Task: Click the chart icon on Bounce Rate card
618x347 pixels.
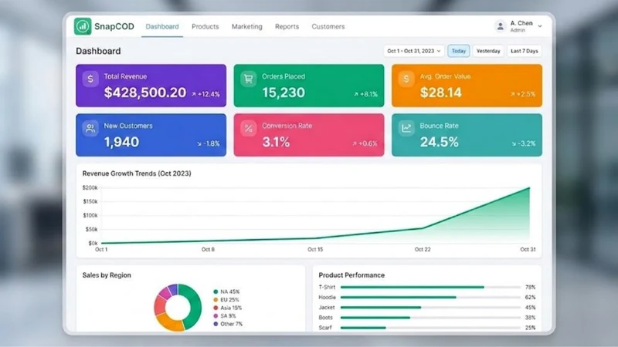Action: click(x=406, y=128)
